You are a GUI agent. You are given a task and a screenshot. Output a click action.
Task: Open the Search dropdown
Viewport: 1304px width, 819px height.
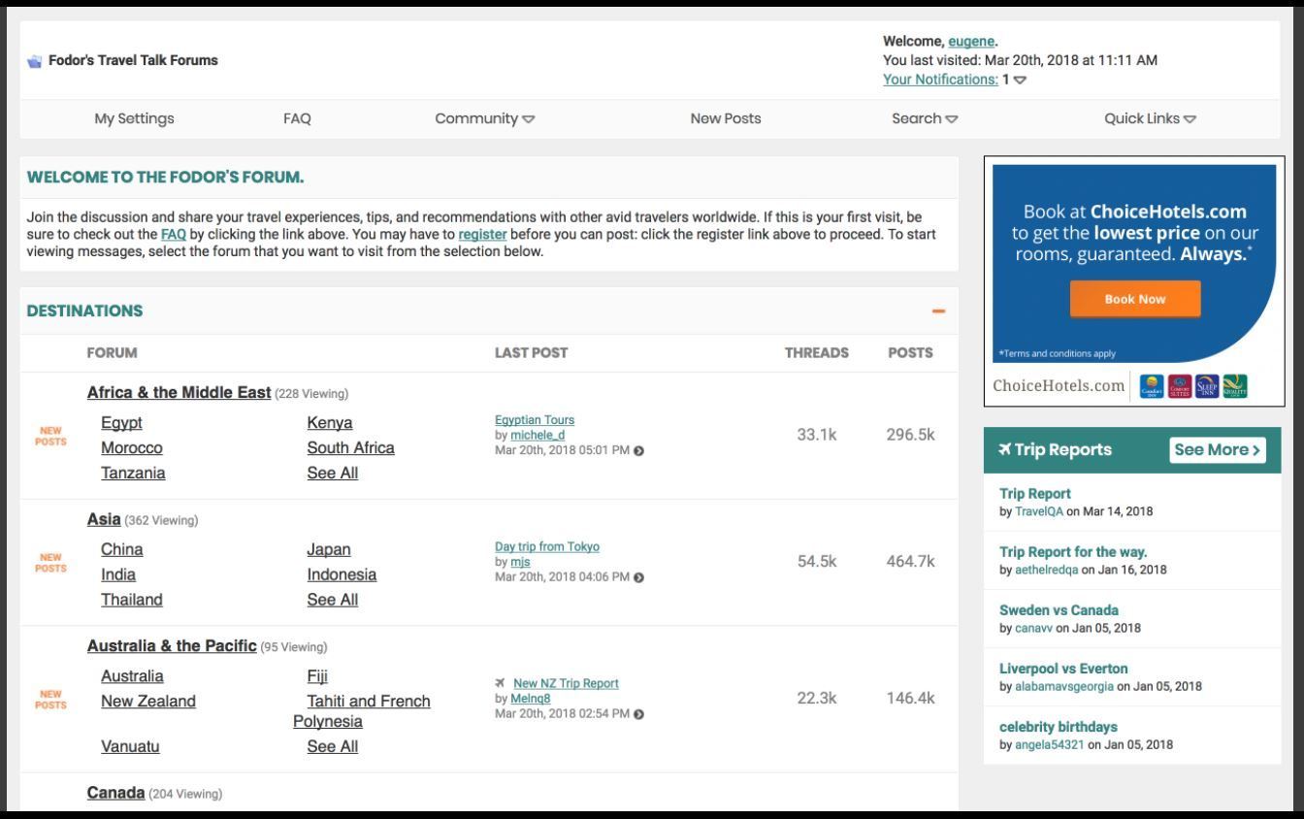(x=924, y=118)
